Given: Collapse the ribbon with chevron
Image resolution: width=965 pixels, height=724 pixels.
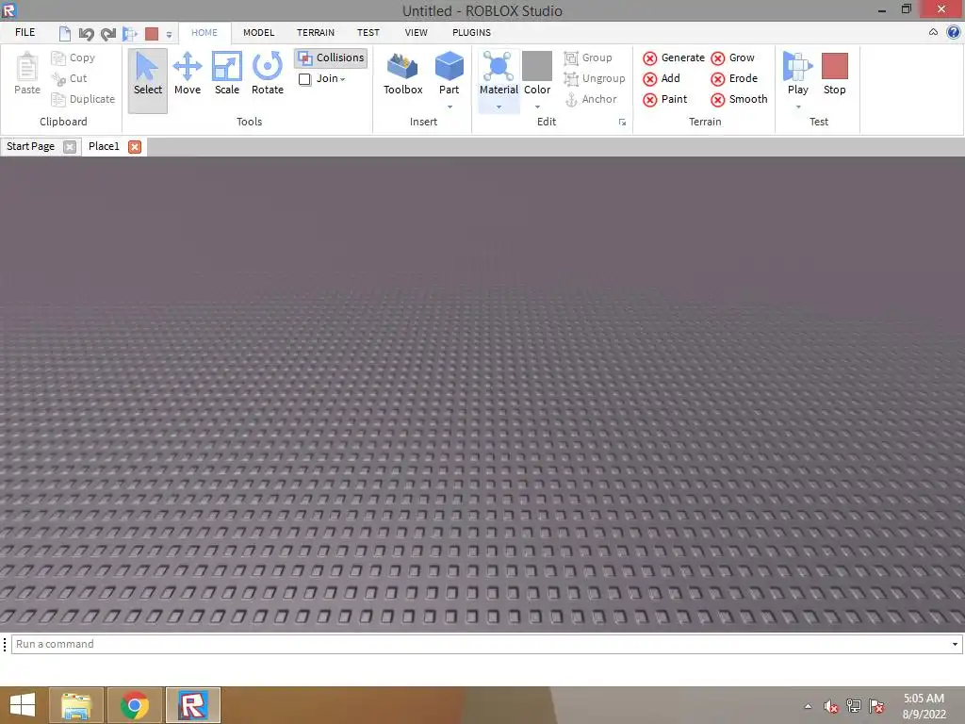Looking at the screenshot, I should point(933,32).
